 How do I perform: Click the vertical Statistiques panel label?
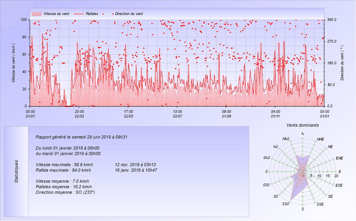pyautogui.click(x=16, y=171)
